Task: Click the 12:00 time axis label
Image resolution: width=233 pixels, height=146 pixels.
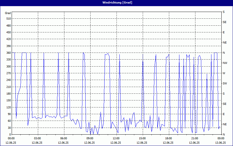Action: pos(116,138)
